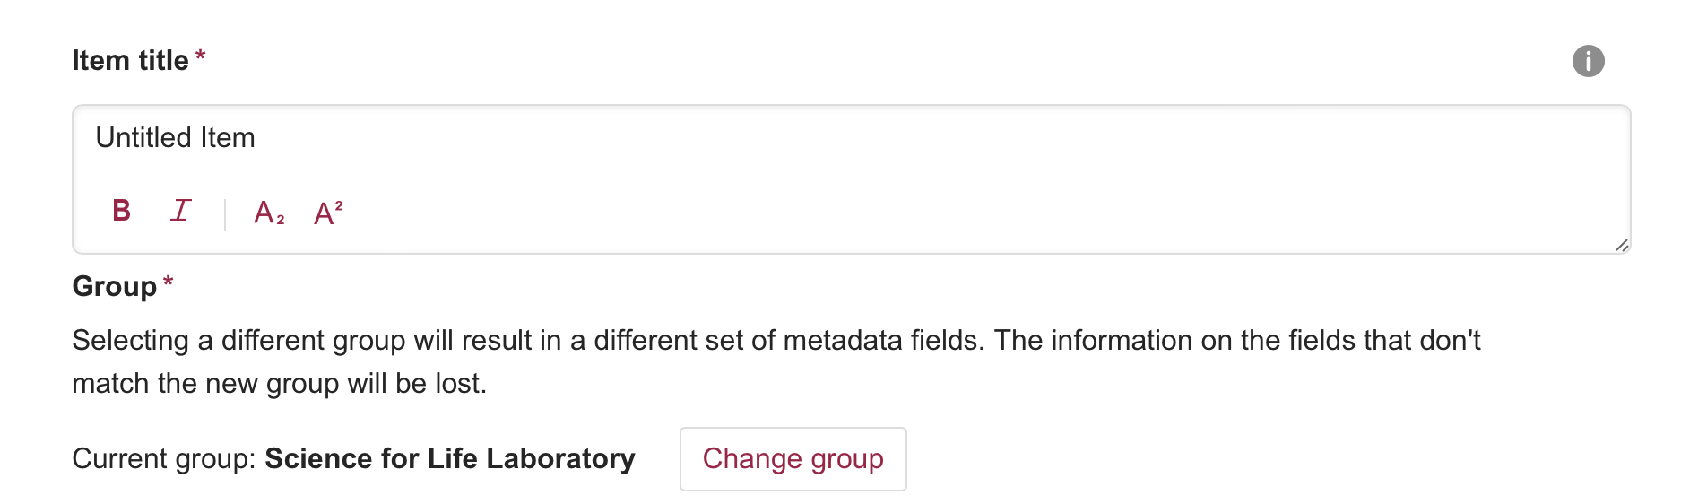The image size is (1707, 504).
Task: Select the Science for Life Laboratory group name
Action: 449,459
